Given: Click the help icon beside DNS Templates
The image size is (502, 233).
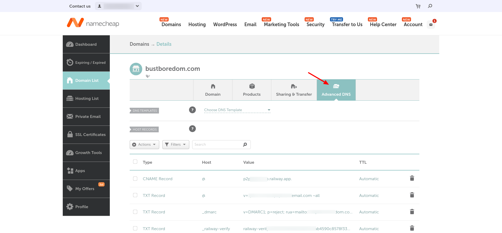Looking at the screenshot, I should tap(192, 110).
